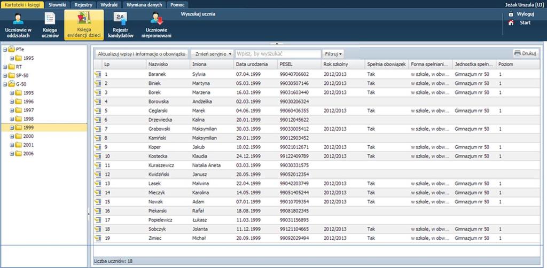Open record icon for Biniek row
The width and height of the screenshot is (547, 268).
click(x=98, y=83)
